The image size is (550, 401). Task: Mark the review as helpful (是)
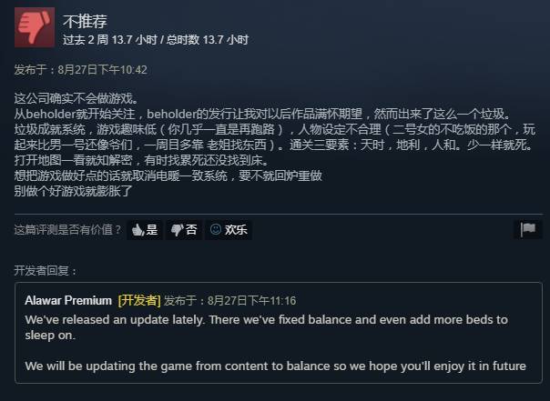tap(145, 230)
